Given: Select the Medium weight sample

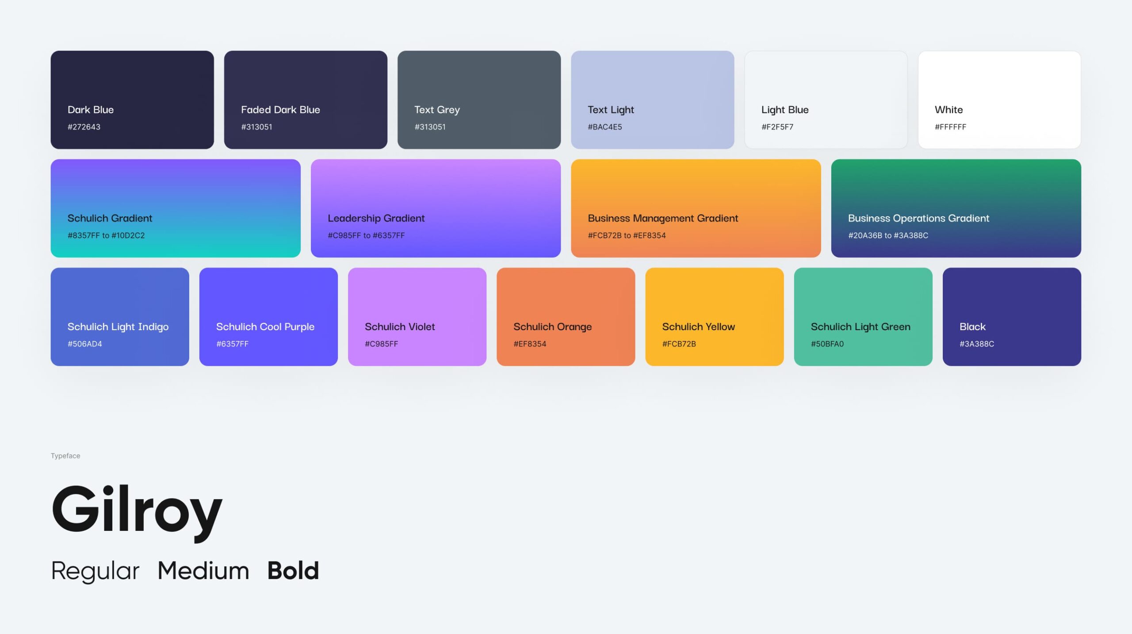Looking at the screenshot, I should (x=203, y=570).
